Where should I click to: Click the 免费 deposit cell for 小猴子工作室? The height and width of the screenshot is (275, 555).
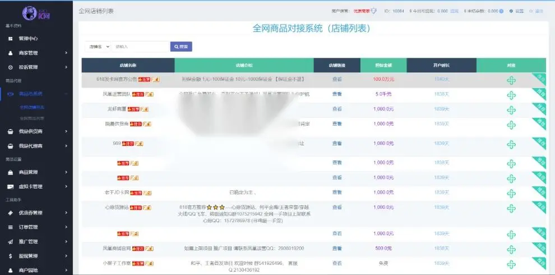click(x=383, y=263)
